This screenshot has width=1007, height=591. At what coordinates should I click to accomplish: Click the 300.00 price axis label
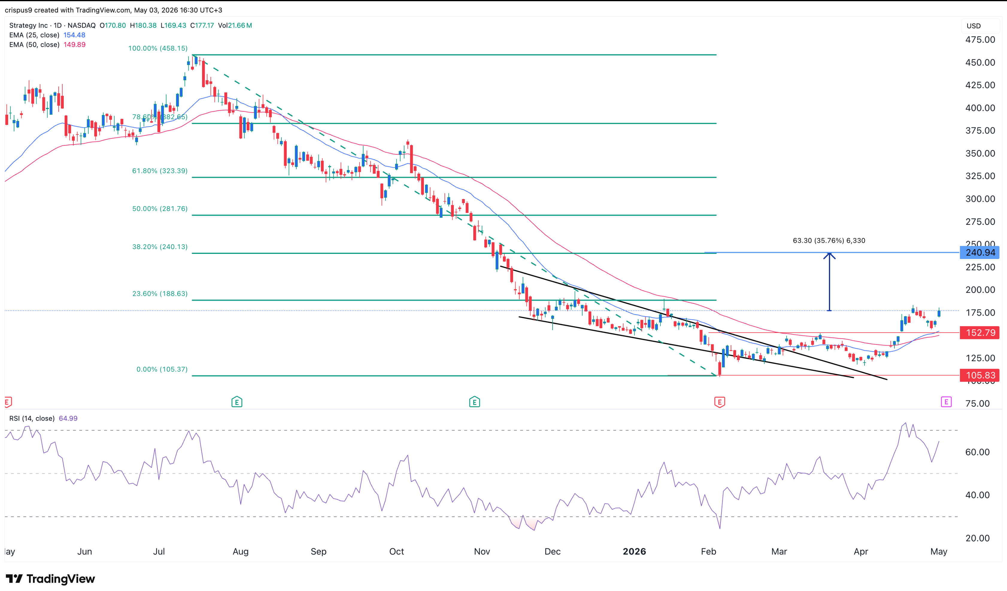click(x=980, y=198)
